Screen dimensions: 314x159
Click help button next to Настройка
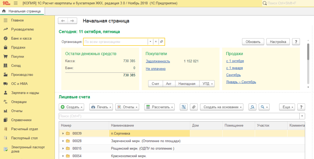(x=296, y=42)
